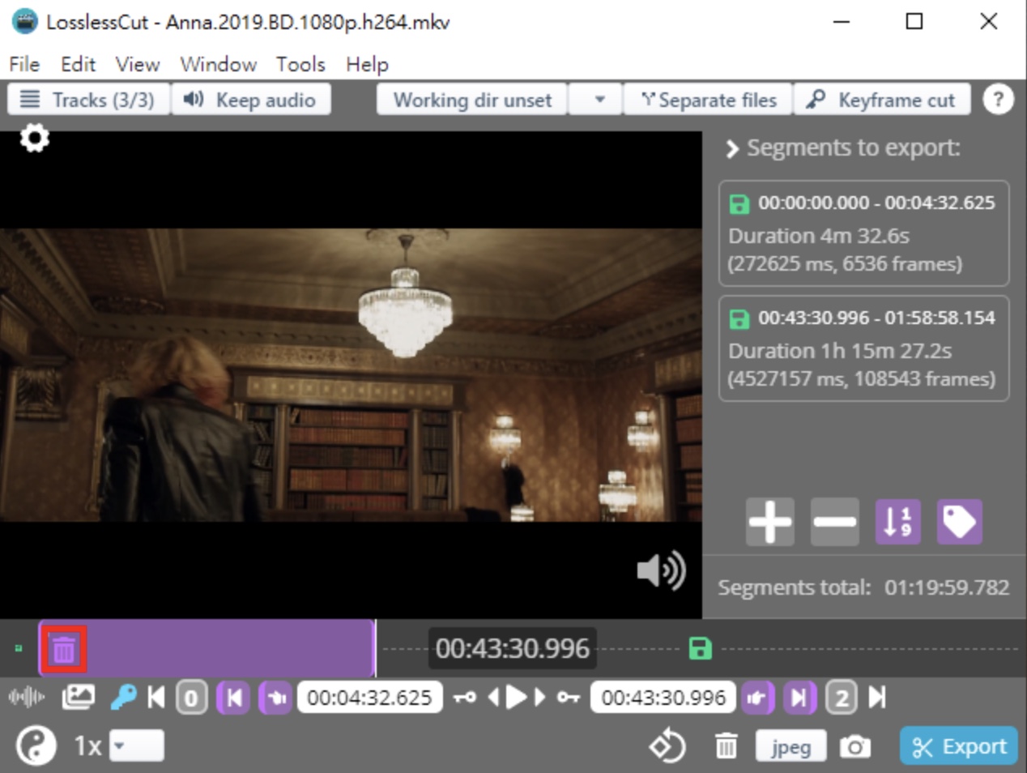This screenshot has width=1027, height=773.
Task: Select the 00:00:00.000 - 00:04:32.625 segment
Action: pos(863,233)
